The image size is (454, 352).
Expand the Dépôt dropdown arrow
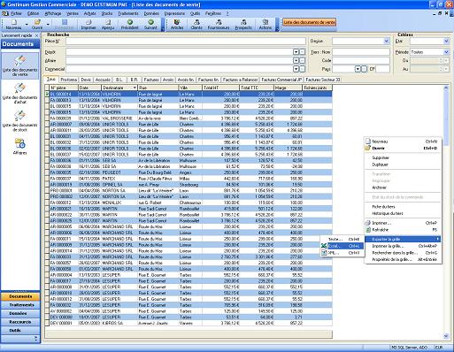point(296,52)
